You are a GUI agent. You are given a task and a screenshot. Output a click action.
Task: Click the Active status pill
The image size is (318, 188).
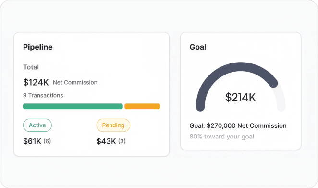point(37,125)
